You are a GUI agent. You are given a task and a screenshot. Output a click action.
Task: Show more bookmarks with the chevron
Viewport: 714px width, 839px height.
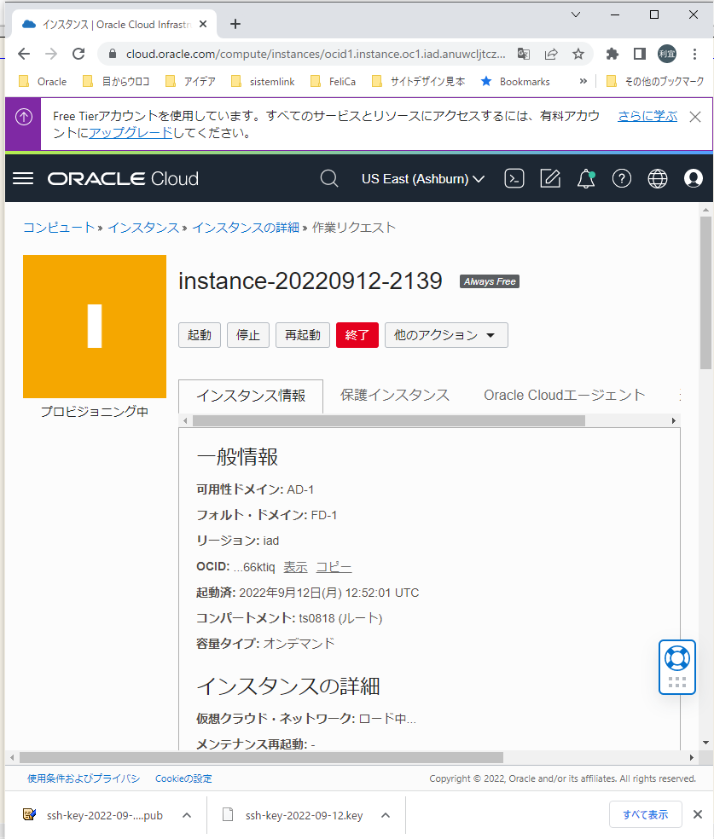583,81
